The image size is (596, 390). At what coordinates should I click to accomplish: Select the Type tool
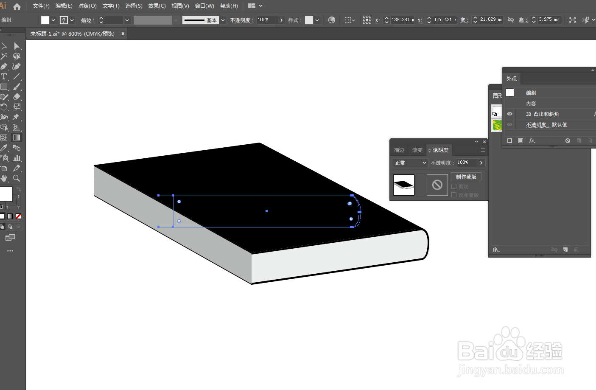pyautogui.click(x=4, y=76)
